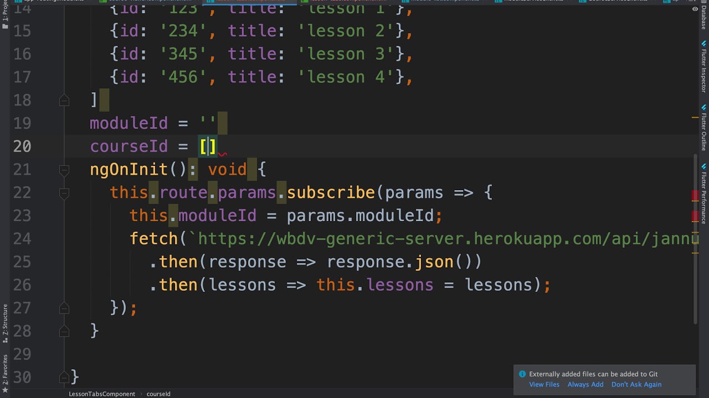709x398 pixels.
Task: Click the lower red error stripe marker
Action: click(x=695, y=216)
